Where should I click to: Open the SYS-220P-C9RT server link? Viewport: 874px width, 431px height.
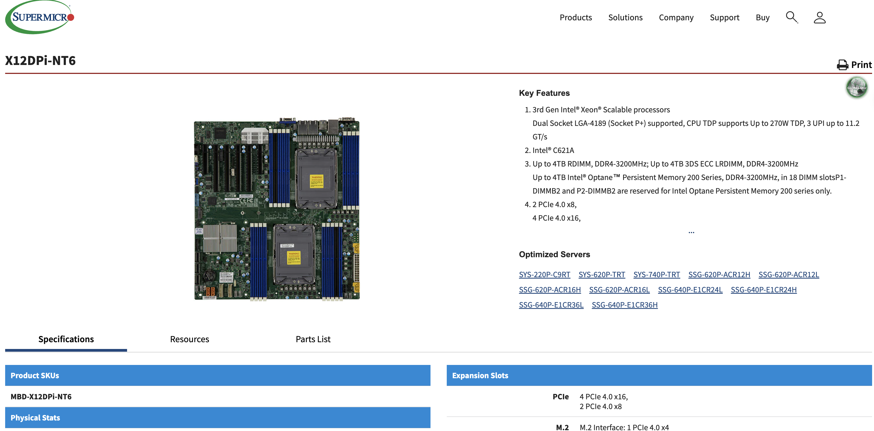click(544, 275)
